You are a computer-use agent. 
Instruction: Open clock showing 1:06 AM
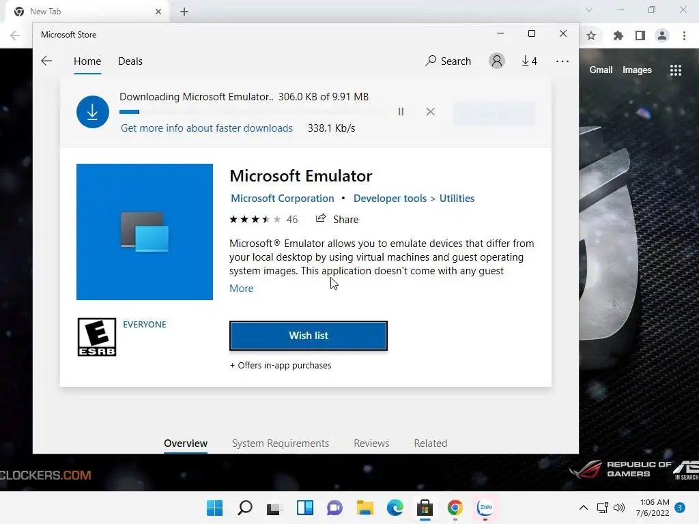click(x=653, y=508)
